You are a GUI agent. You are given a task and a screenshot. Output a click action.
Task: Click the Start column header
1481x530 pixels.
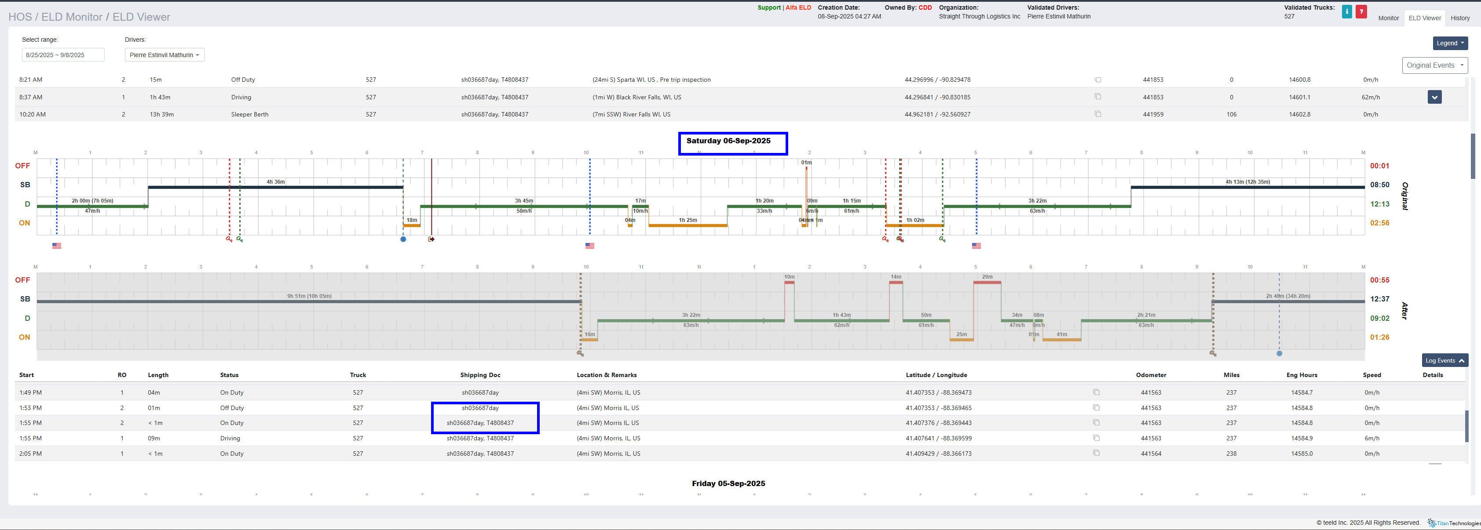pyautogui.click(x=26, y=375)
